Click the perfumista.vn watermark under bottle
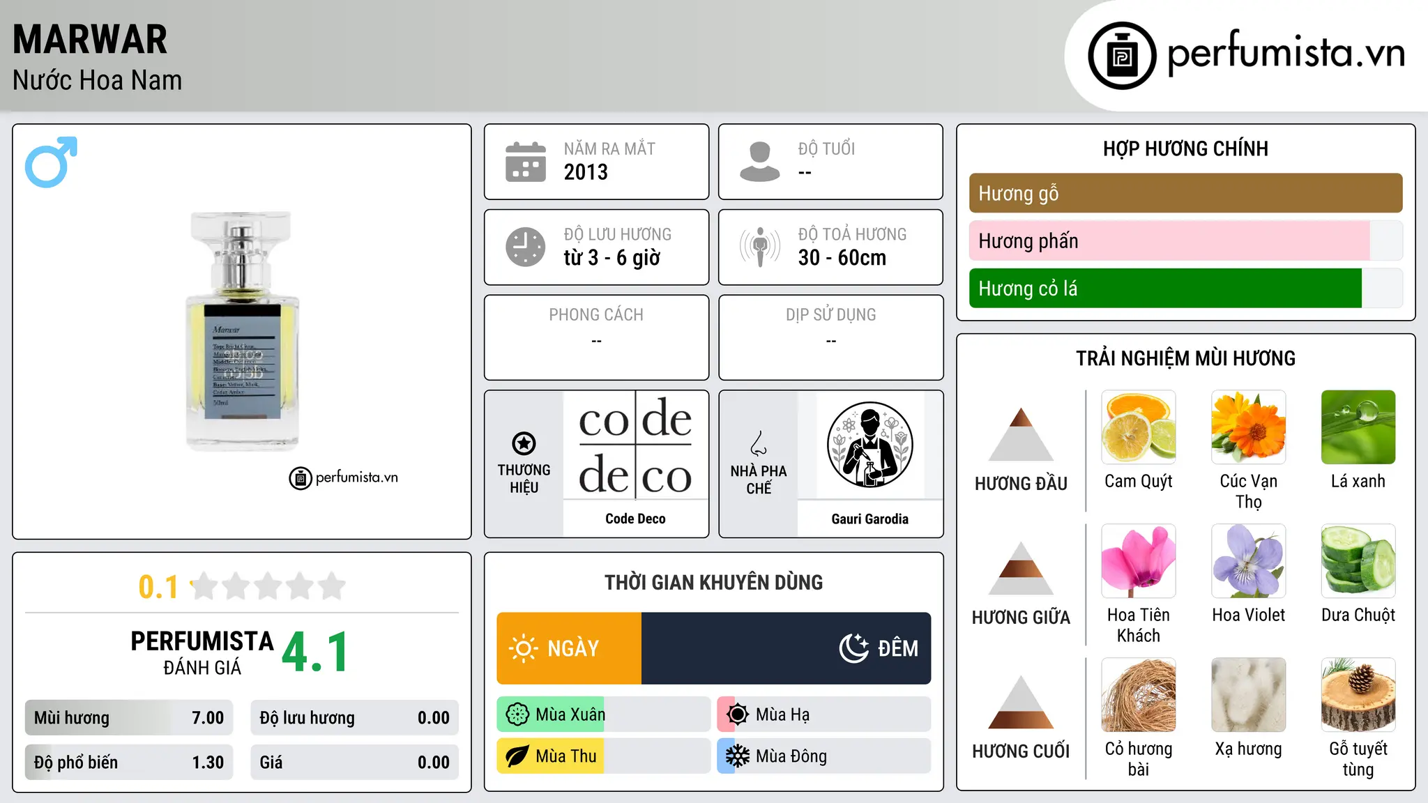The width and height of the screenshot is (1428, 803). click(344, 477)
